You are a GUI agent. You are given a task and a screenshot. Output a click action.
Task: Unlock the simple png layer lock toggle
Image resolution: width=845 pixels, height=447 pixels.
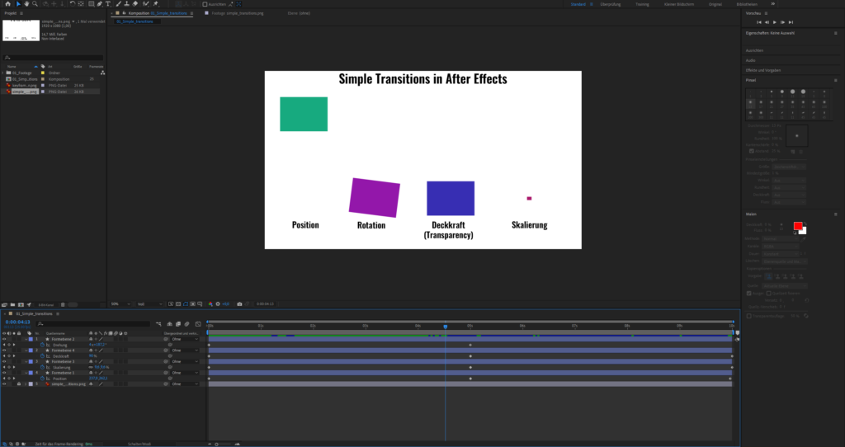[19, 384]
